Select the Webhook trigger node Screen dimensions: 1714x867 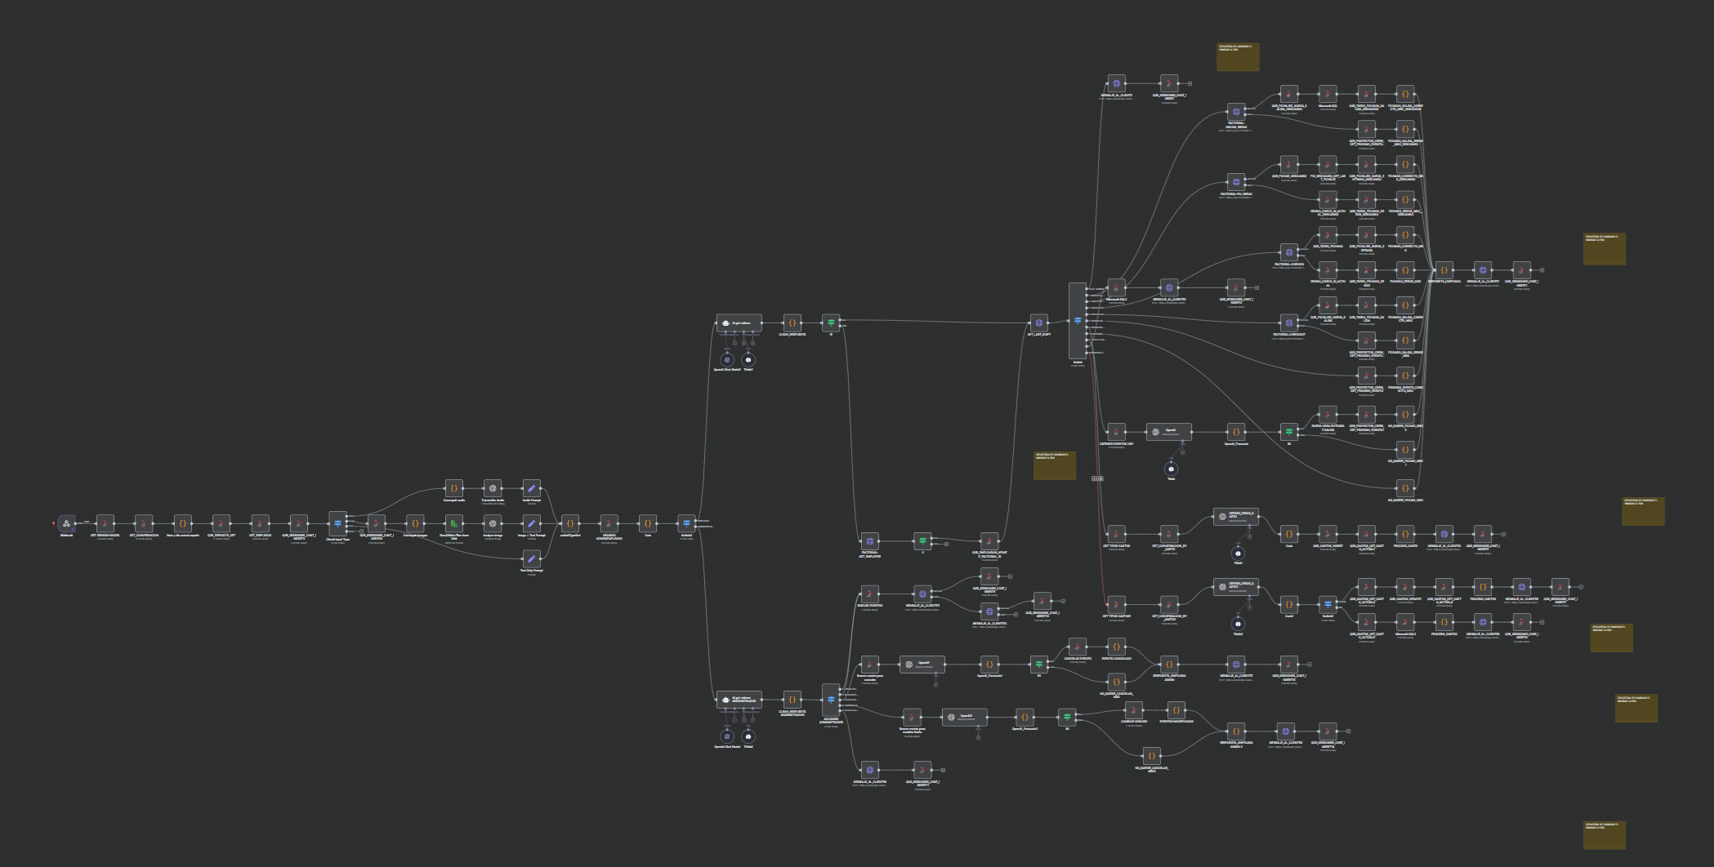click(66, 523)
